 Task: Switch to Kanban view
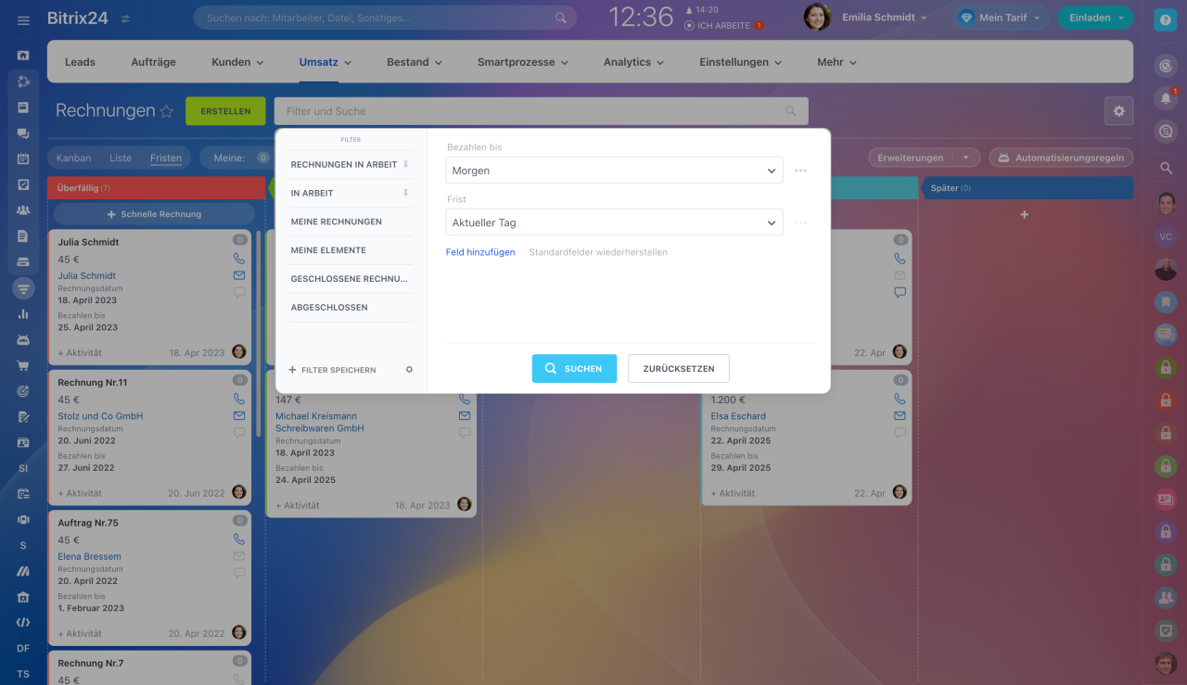click(x=73, y=158)
